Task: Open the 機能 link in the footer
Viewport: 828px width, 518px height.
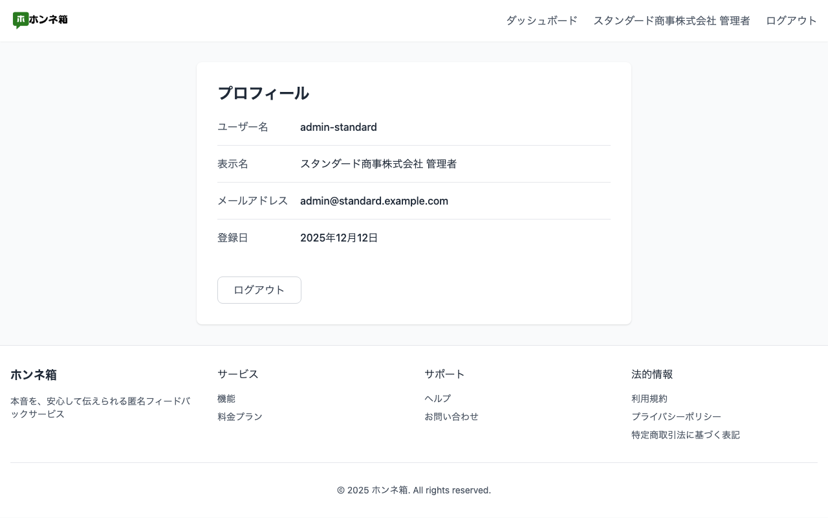Action: (x=226, y=398)
